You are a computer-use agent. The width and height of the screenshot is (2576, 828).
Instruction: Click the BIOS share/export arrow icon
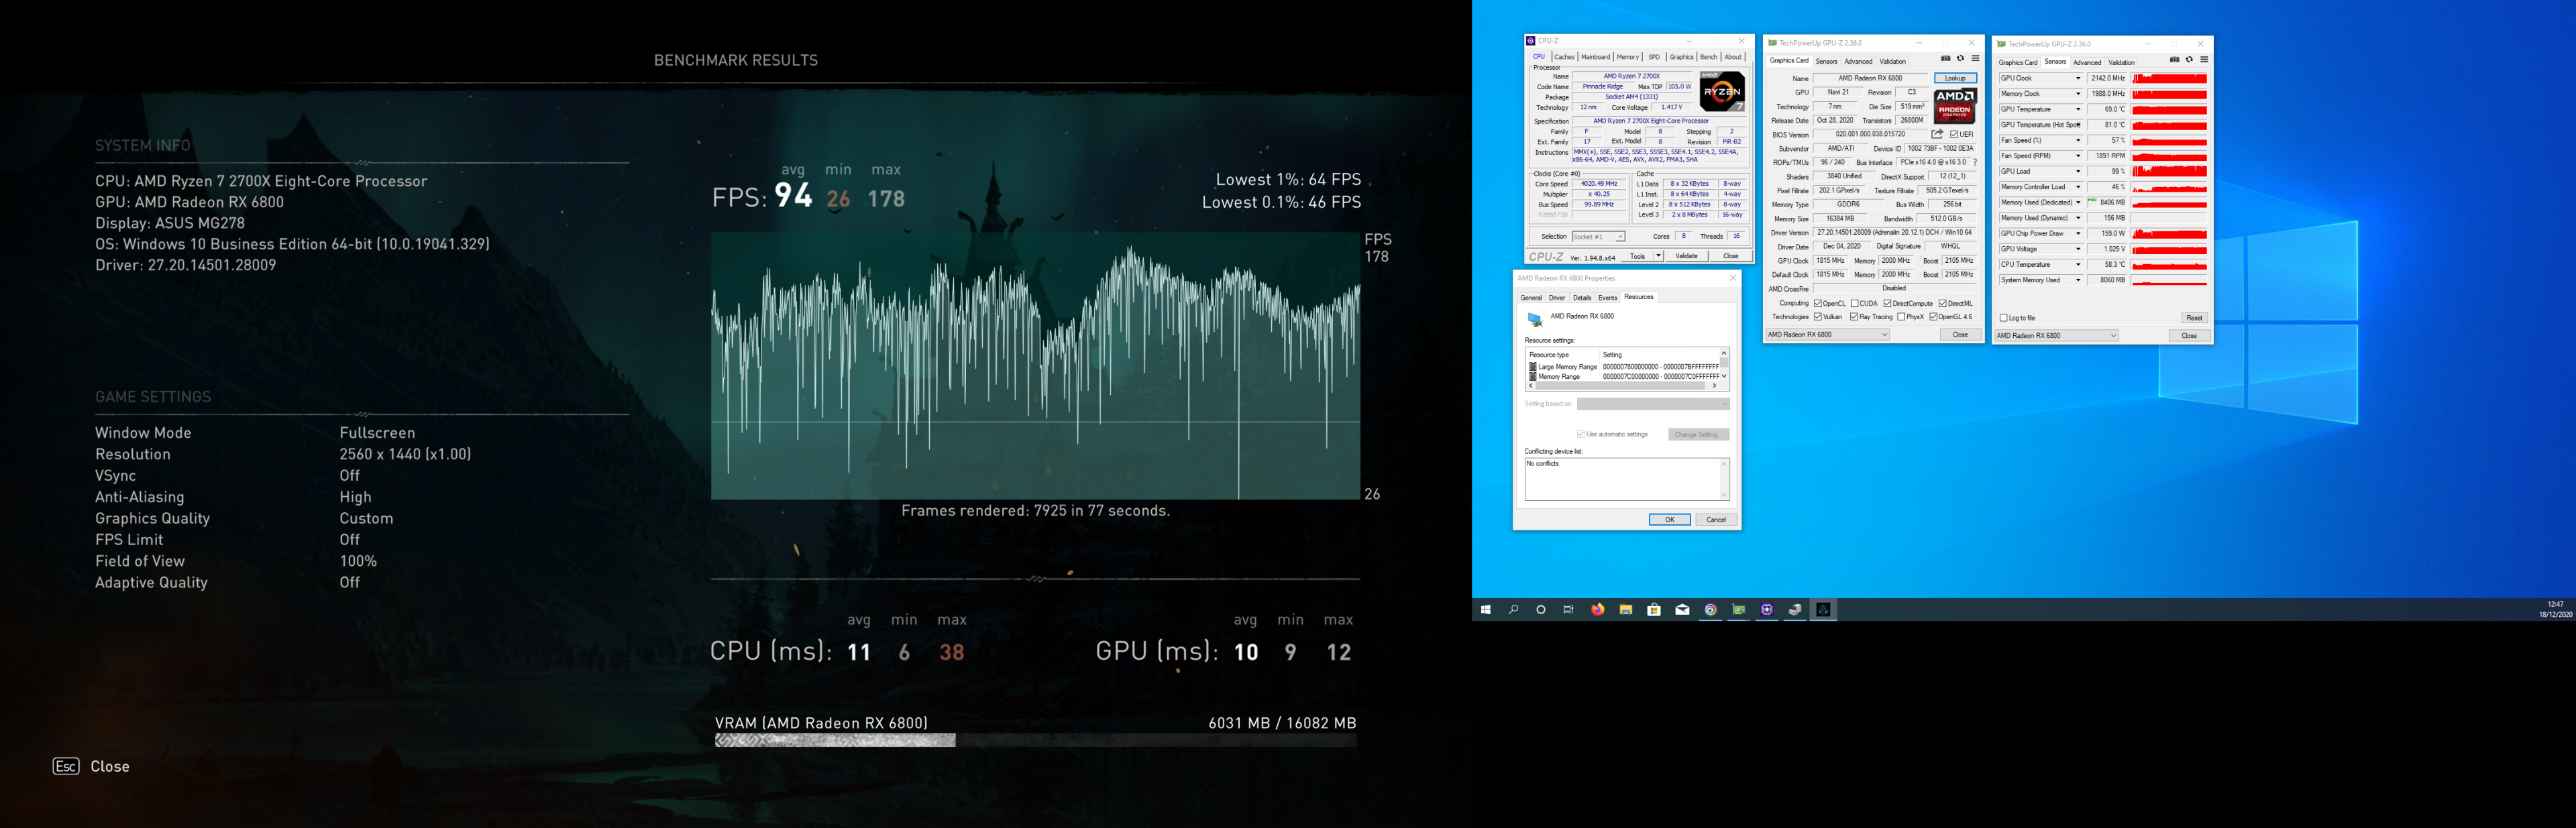[1937, 134]
